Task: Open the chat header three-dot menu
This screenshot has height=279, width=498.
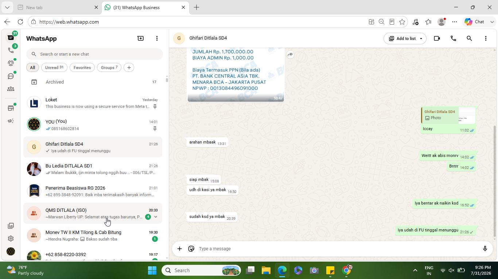Action: 485,38
